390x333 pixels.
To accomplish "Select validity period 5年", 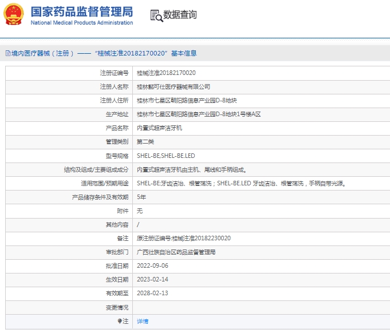I will point(141,197).
